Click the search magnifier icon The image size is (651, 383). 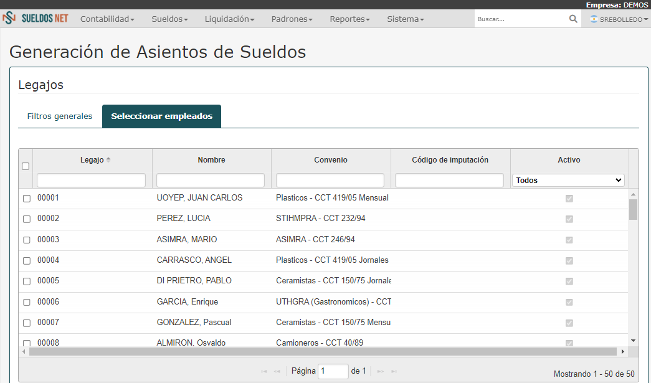[x=573, y=19]
